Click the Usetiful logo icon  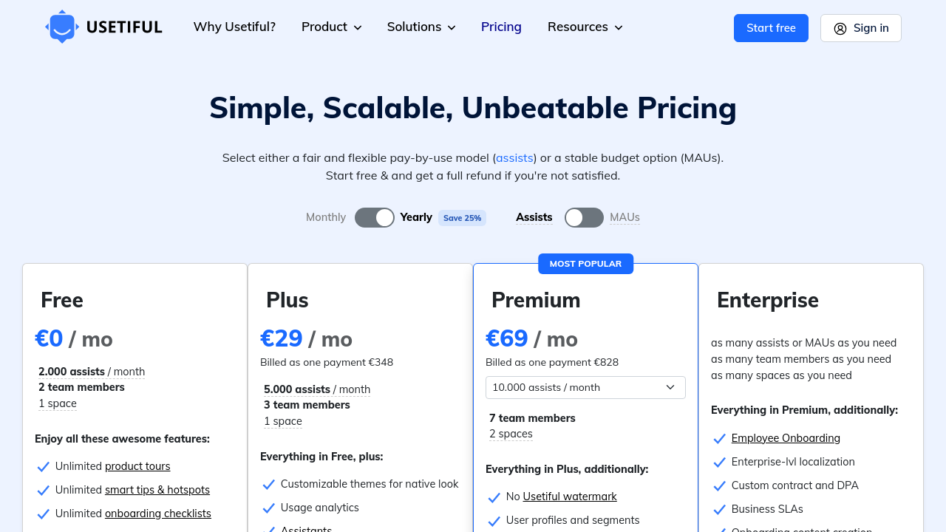tap(62, 27)
